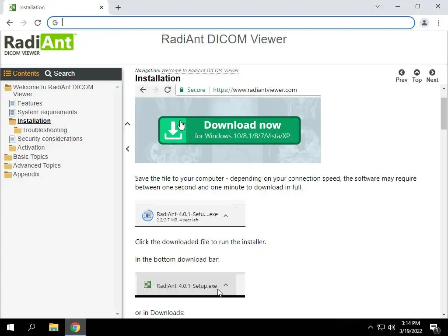448x336 pixels.
Task: Open the Features topic
Action: point(30,103)
